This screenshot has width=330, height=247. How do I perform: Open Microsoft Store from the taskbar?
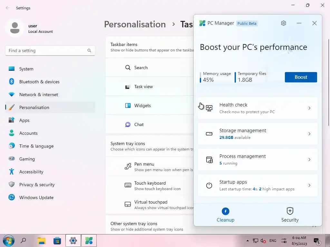[x=57, y=241]
